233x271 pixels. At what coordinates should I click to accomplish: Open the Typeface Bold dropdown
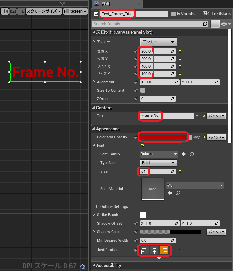pos(158,163)
